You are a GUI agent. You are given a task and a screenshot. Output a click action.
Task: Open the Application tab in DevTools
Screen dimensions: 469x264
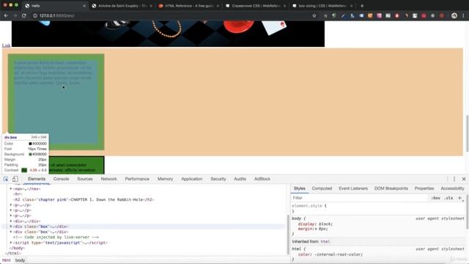coord(192,179)
